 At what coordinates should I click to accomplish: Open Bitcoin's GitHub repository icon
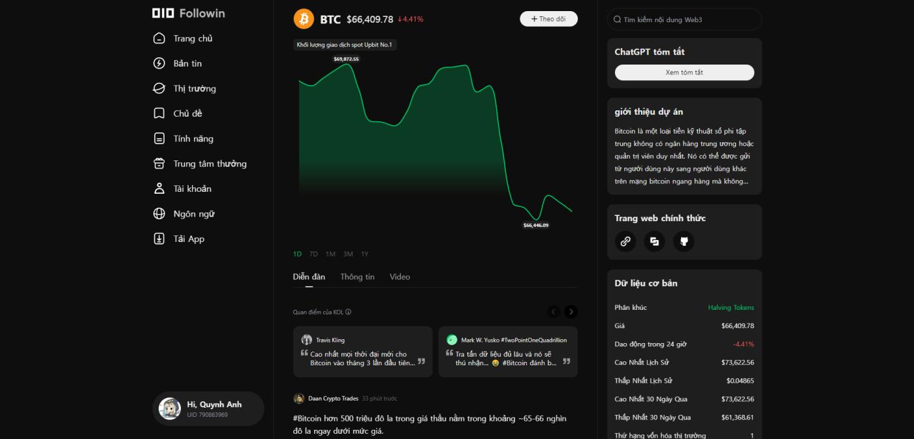(x=684, y=241)
